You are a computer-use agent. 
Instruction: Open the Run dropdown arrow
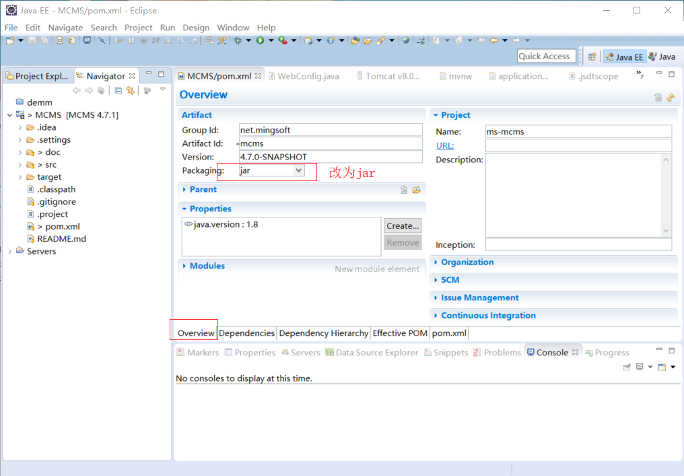point(271,40)
